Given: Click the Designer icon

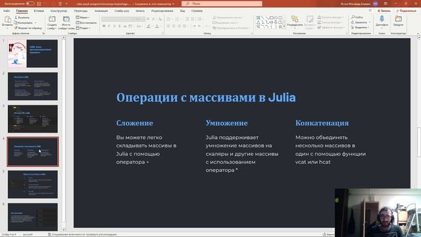Looking at the screenshot, I should (x=399, y=19).
